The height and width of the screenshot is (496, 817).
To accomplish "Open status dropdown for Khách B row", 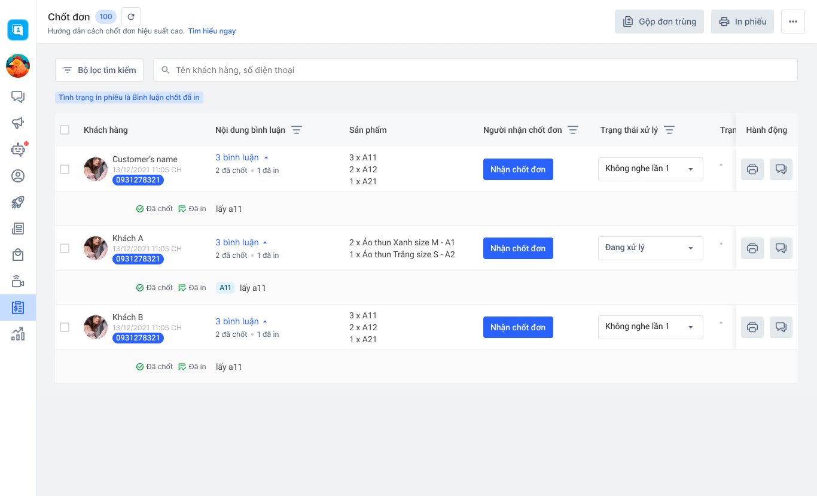I will (651, 327).
